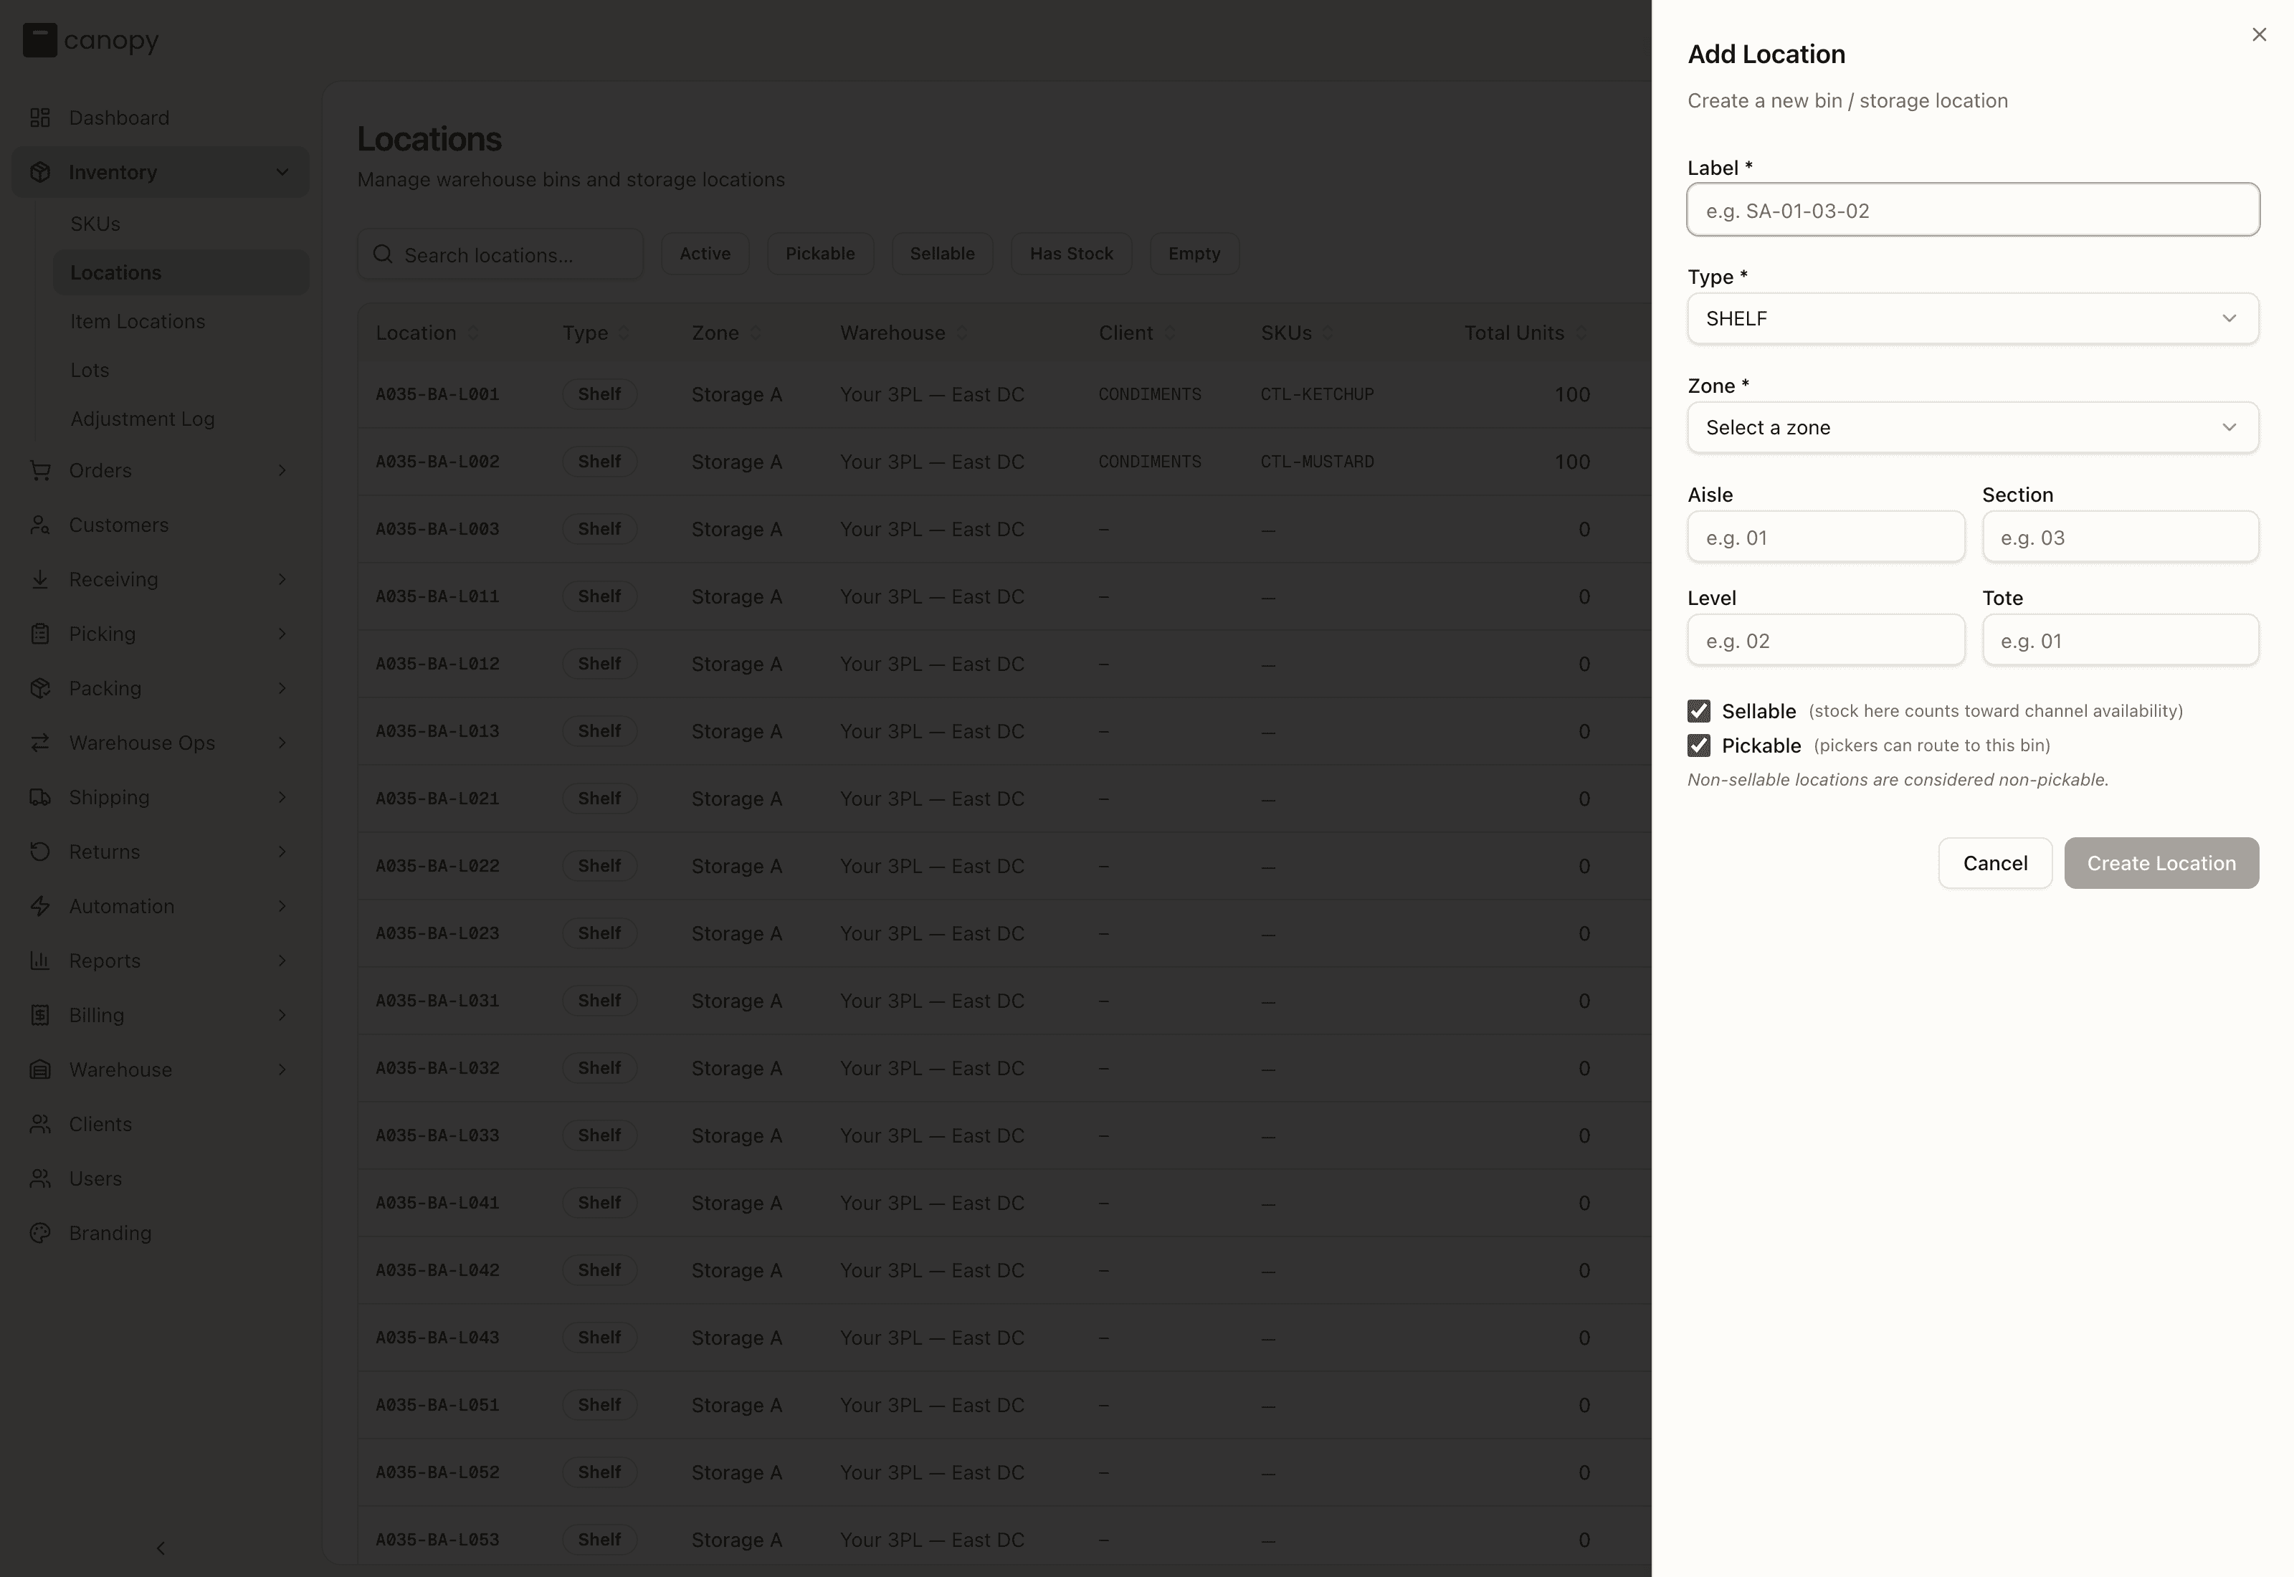Sort by the Warehouse column icon

pyautogui.click(x=961, y=334)
